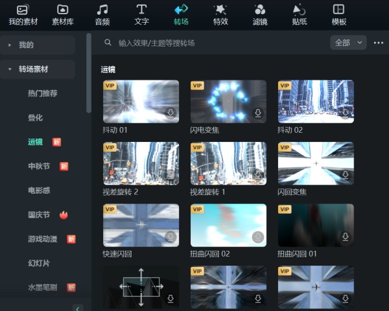Open the 全部 filter dropdown

[348, 43]
